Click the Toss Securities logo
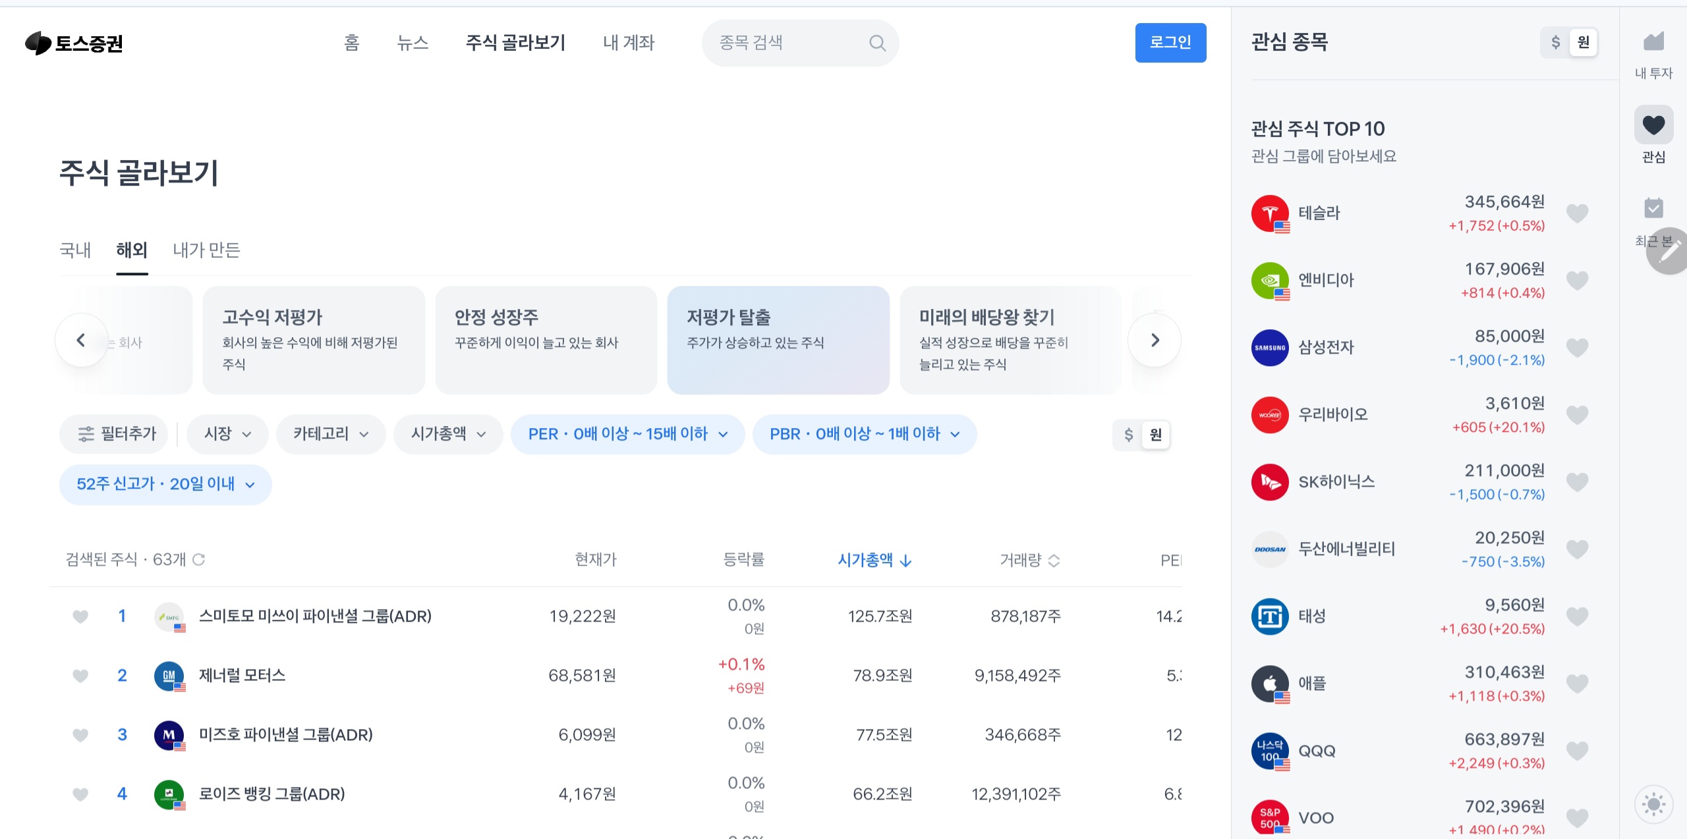The height and width of the screenshot is (839, 1687). point(74,43)
